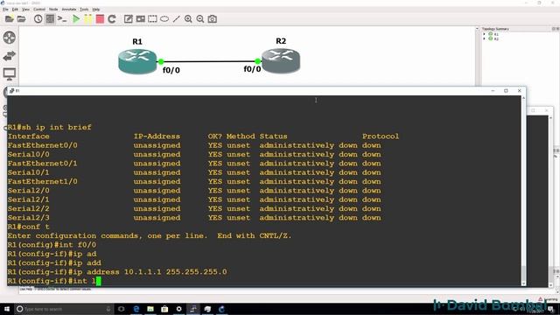Open the Windows Start menu
This screenshot has height=315, width=560.
(x=7, y=309)
